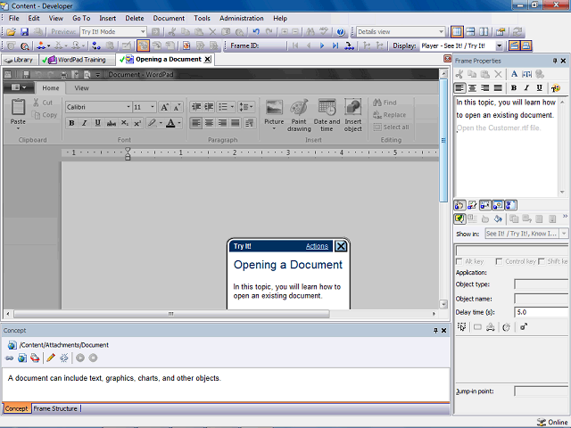
Task: Toggle the Alt key checkbox
Action: (x=459, y=261)
